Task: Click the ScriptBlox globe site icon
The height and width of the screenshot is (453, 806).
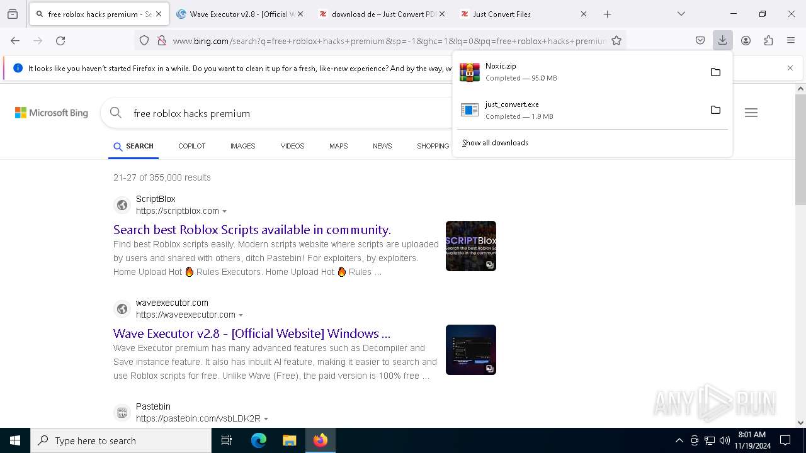Action: point(122,205)
